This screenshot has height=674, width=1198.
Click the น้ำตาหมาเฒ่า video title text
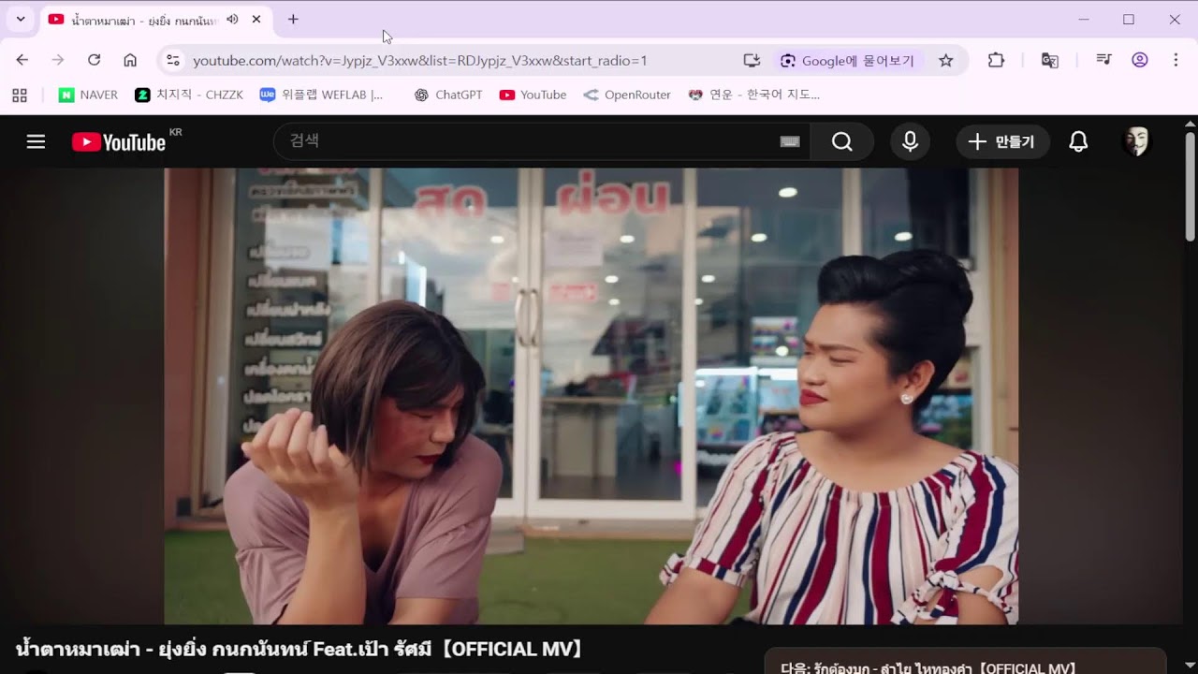(x=300, y=649)
